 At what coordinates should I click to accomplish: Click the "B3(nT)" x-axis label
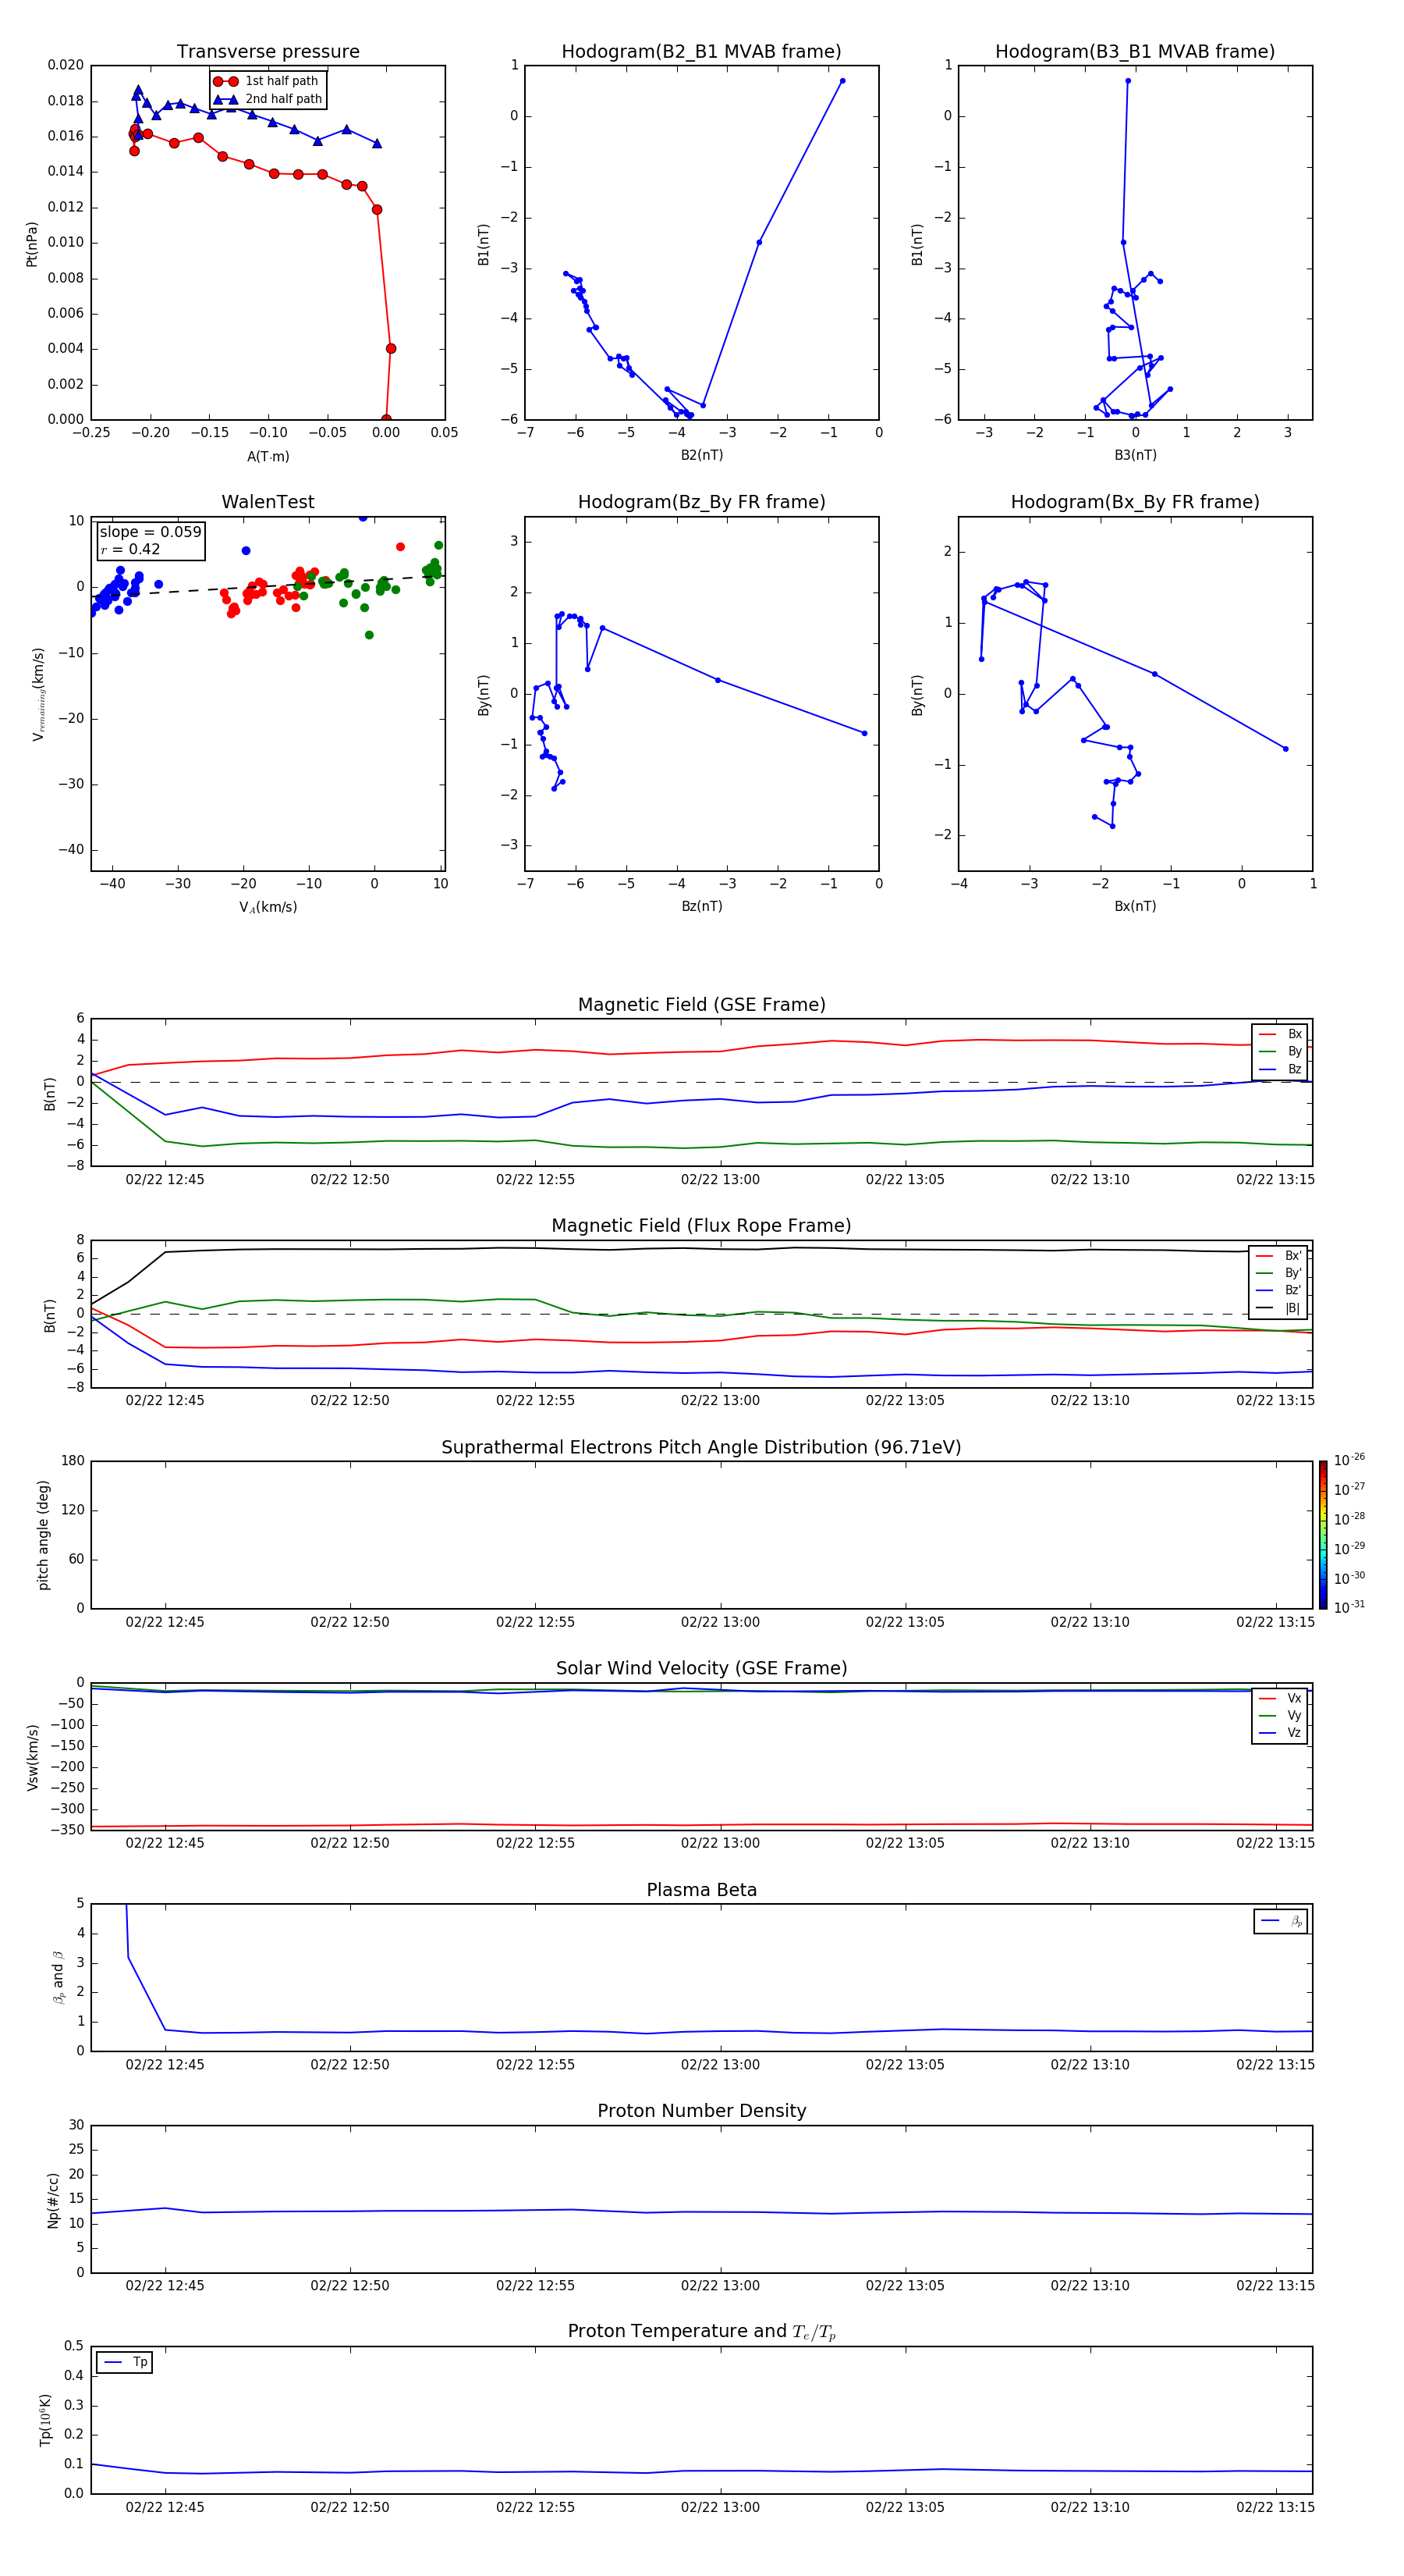tap(1135, 455)
